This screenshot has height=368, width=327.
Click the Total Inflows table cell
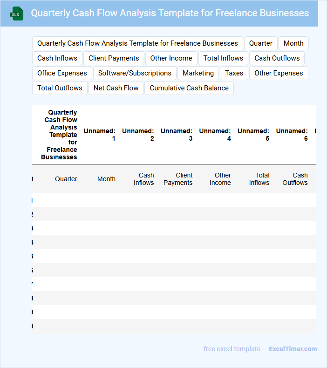pyautogui.click(x=259, y=179)
